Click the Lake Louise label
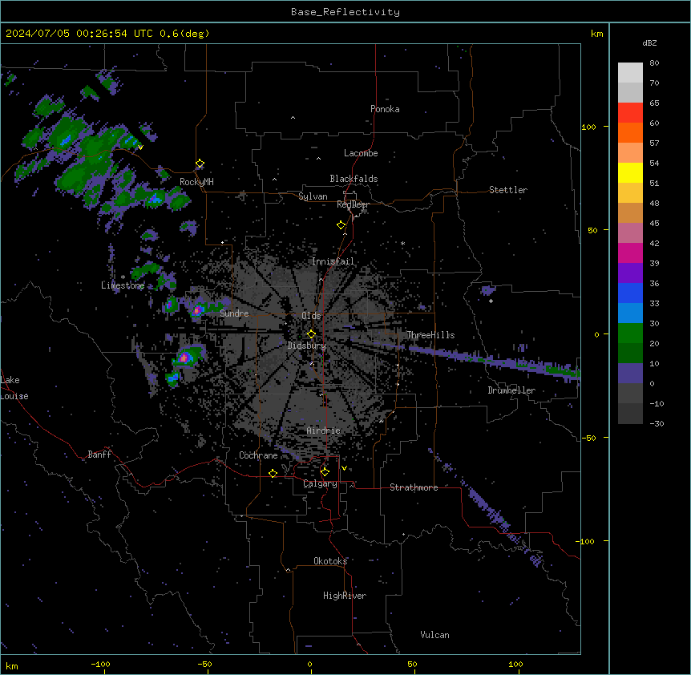The width and height of the screenshot is (691, 675). 14,388
